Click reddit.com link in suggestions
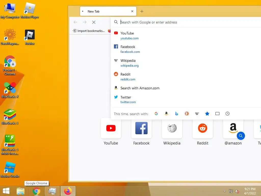261x196 pixels. click(x=128, y=79)
